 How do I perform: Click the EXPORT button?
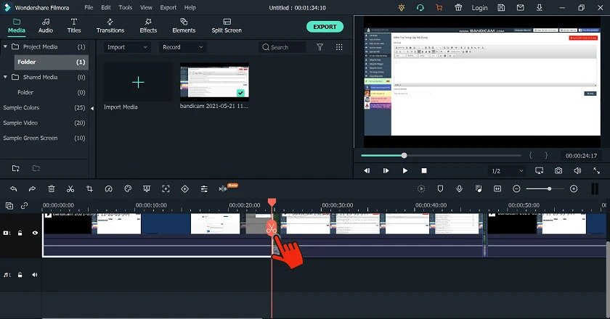[325, 27]
